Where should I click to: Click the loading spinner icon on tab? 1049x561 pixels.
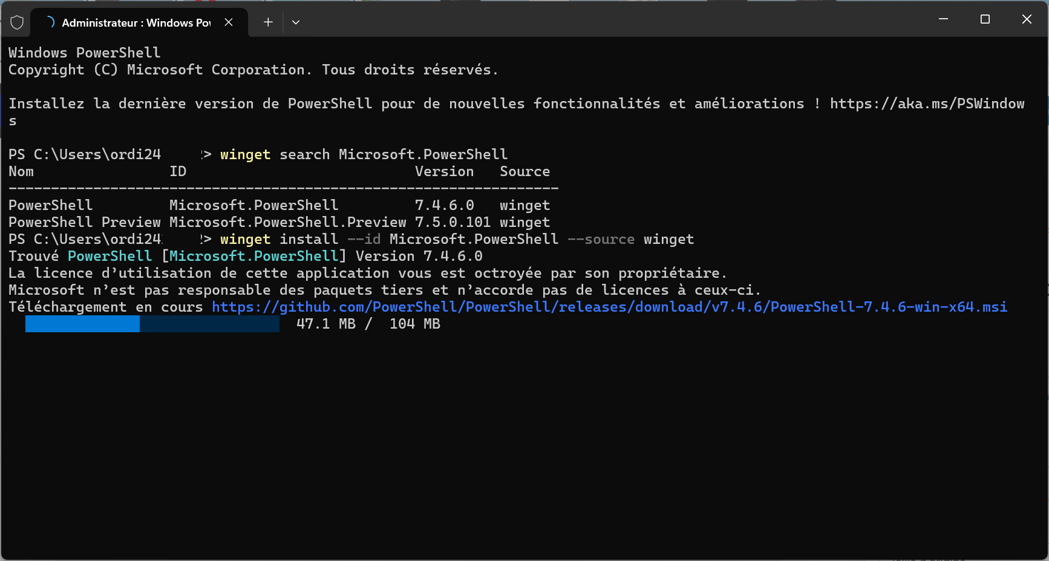click(x=51, y=22)
